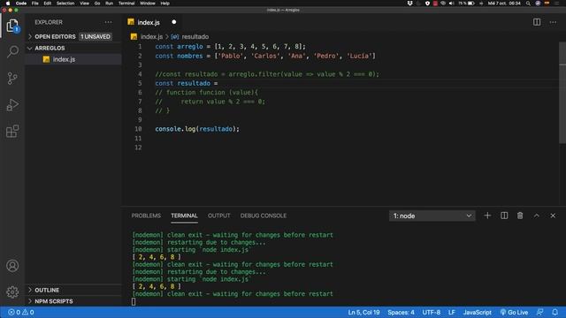Viewport: 566px width, 318px height.
Task: Click resultado in the breadcrumb
Action: pos(195,37)
